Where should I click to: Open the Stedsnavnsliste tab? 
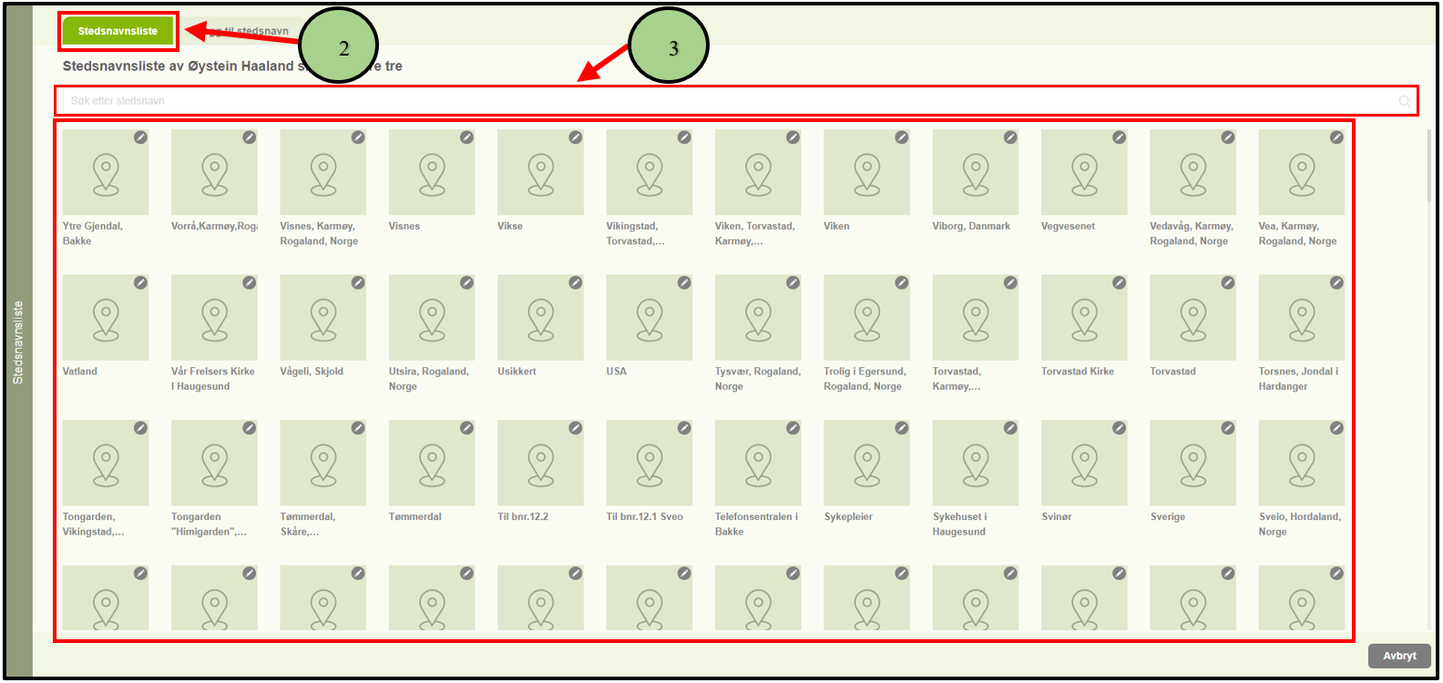pos(118,31)
